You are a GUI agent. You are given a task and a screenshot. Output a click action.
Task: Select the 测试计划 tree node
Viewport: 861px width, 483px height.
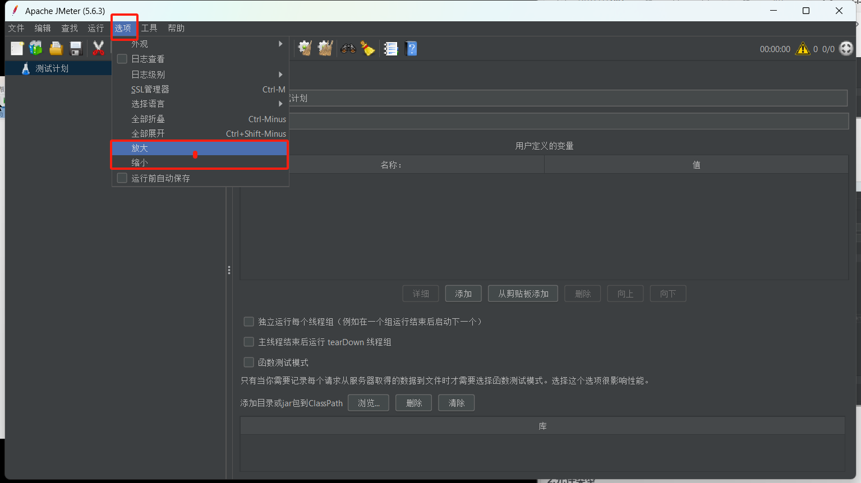pyautogui.click(x=52, y=68)
